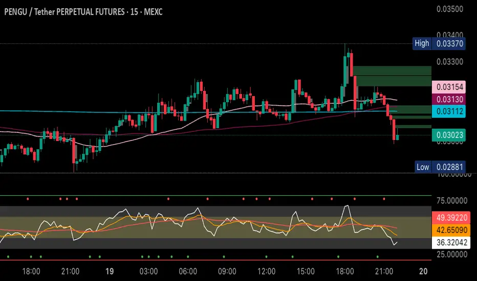Click the maroon 0.03130 moving average label
Screen dimensions: 477x281
449,99
